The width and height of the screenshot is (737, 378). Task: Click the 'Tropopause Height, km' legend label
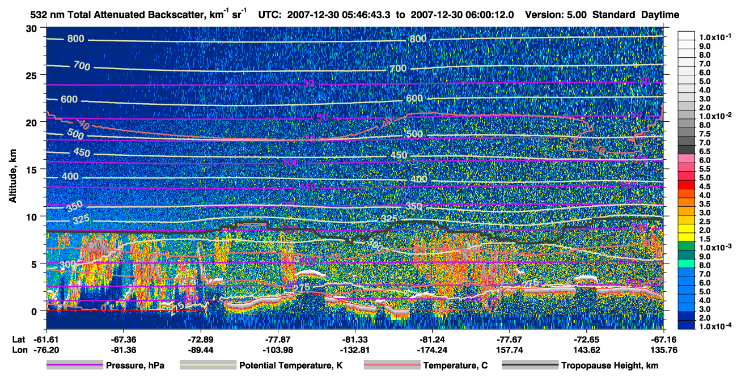pos(609,366)
